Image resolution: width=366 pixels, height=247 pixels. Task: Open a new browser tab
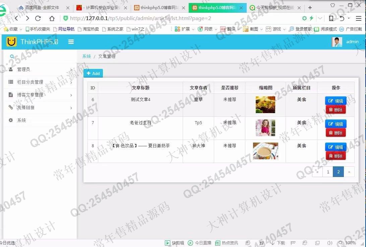click(x=310, y=8)
